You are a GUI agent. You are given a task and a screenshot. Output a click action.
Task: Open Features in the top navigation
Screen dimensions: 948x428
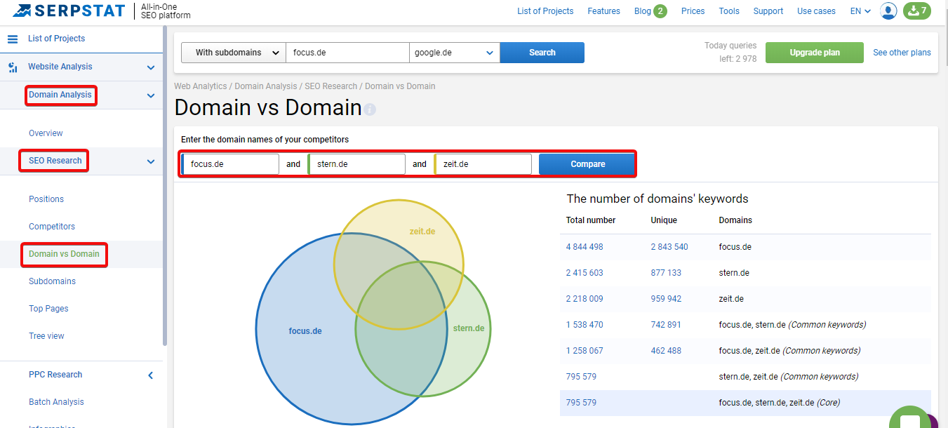coord(604,11)
